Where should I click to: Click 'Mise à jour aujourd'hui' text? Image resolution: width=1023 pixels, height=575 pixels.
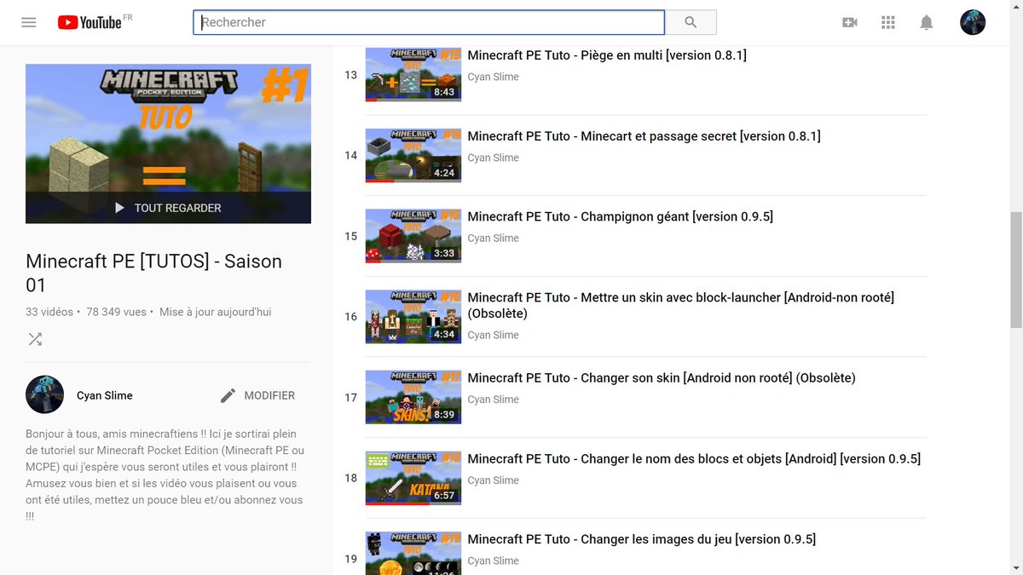click(x=216, y=312)
